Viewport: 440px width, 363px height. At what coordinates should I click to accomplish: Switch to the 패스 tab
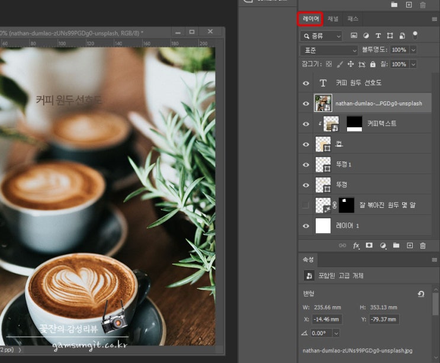click(x=353, y=19)
